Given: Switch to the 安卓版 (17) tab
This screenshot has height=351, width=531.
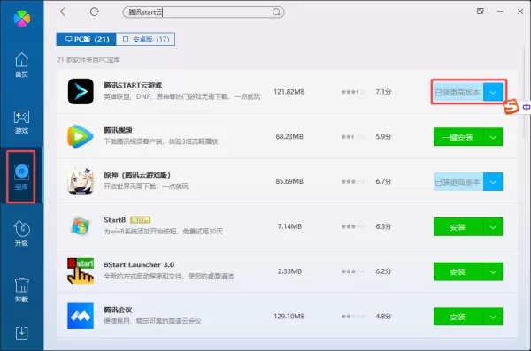Looking at the screenshot, I should (x=146, y=39).
